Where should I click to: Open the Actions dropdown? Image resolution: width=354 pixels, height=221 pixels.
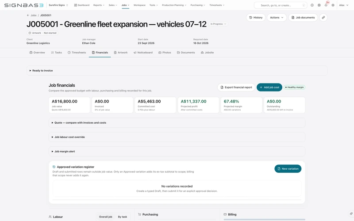[x=277, y=17]
